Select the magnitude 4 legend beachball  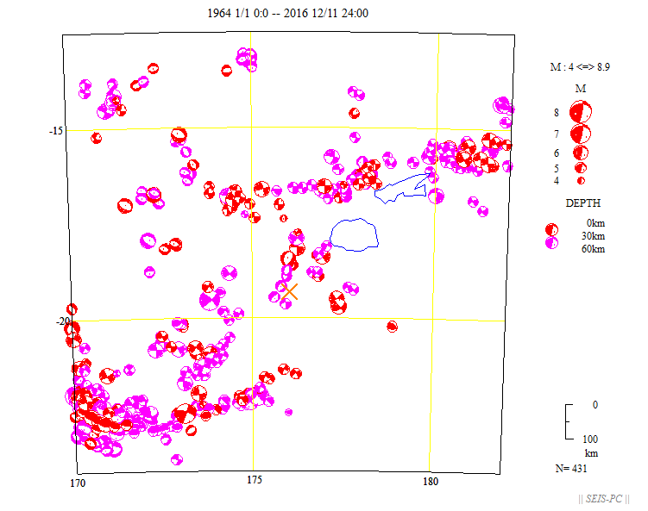coord(581,180)
